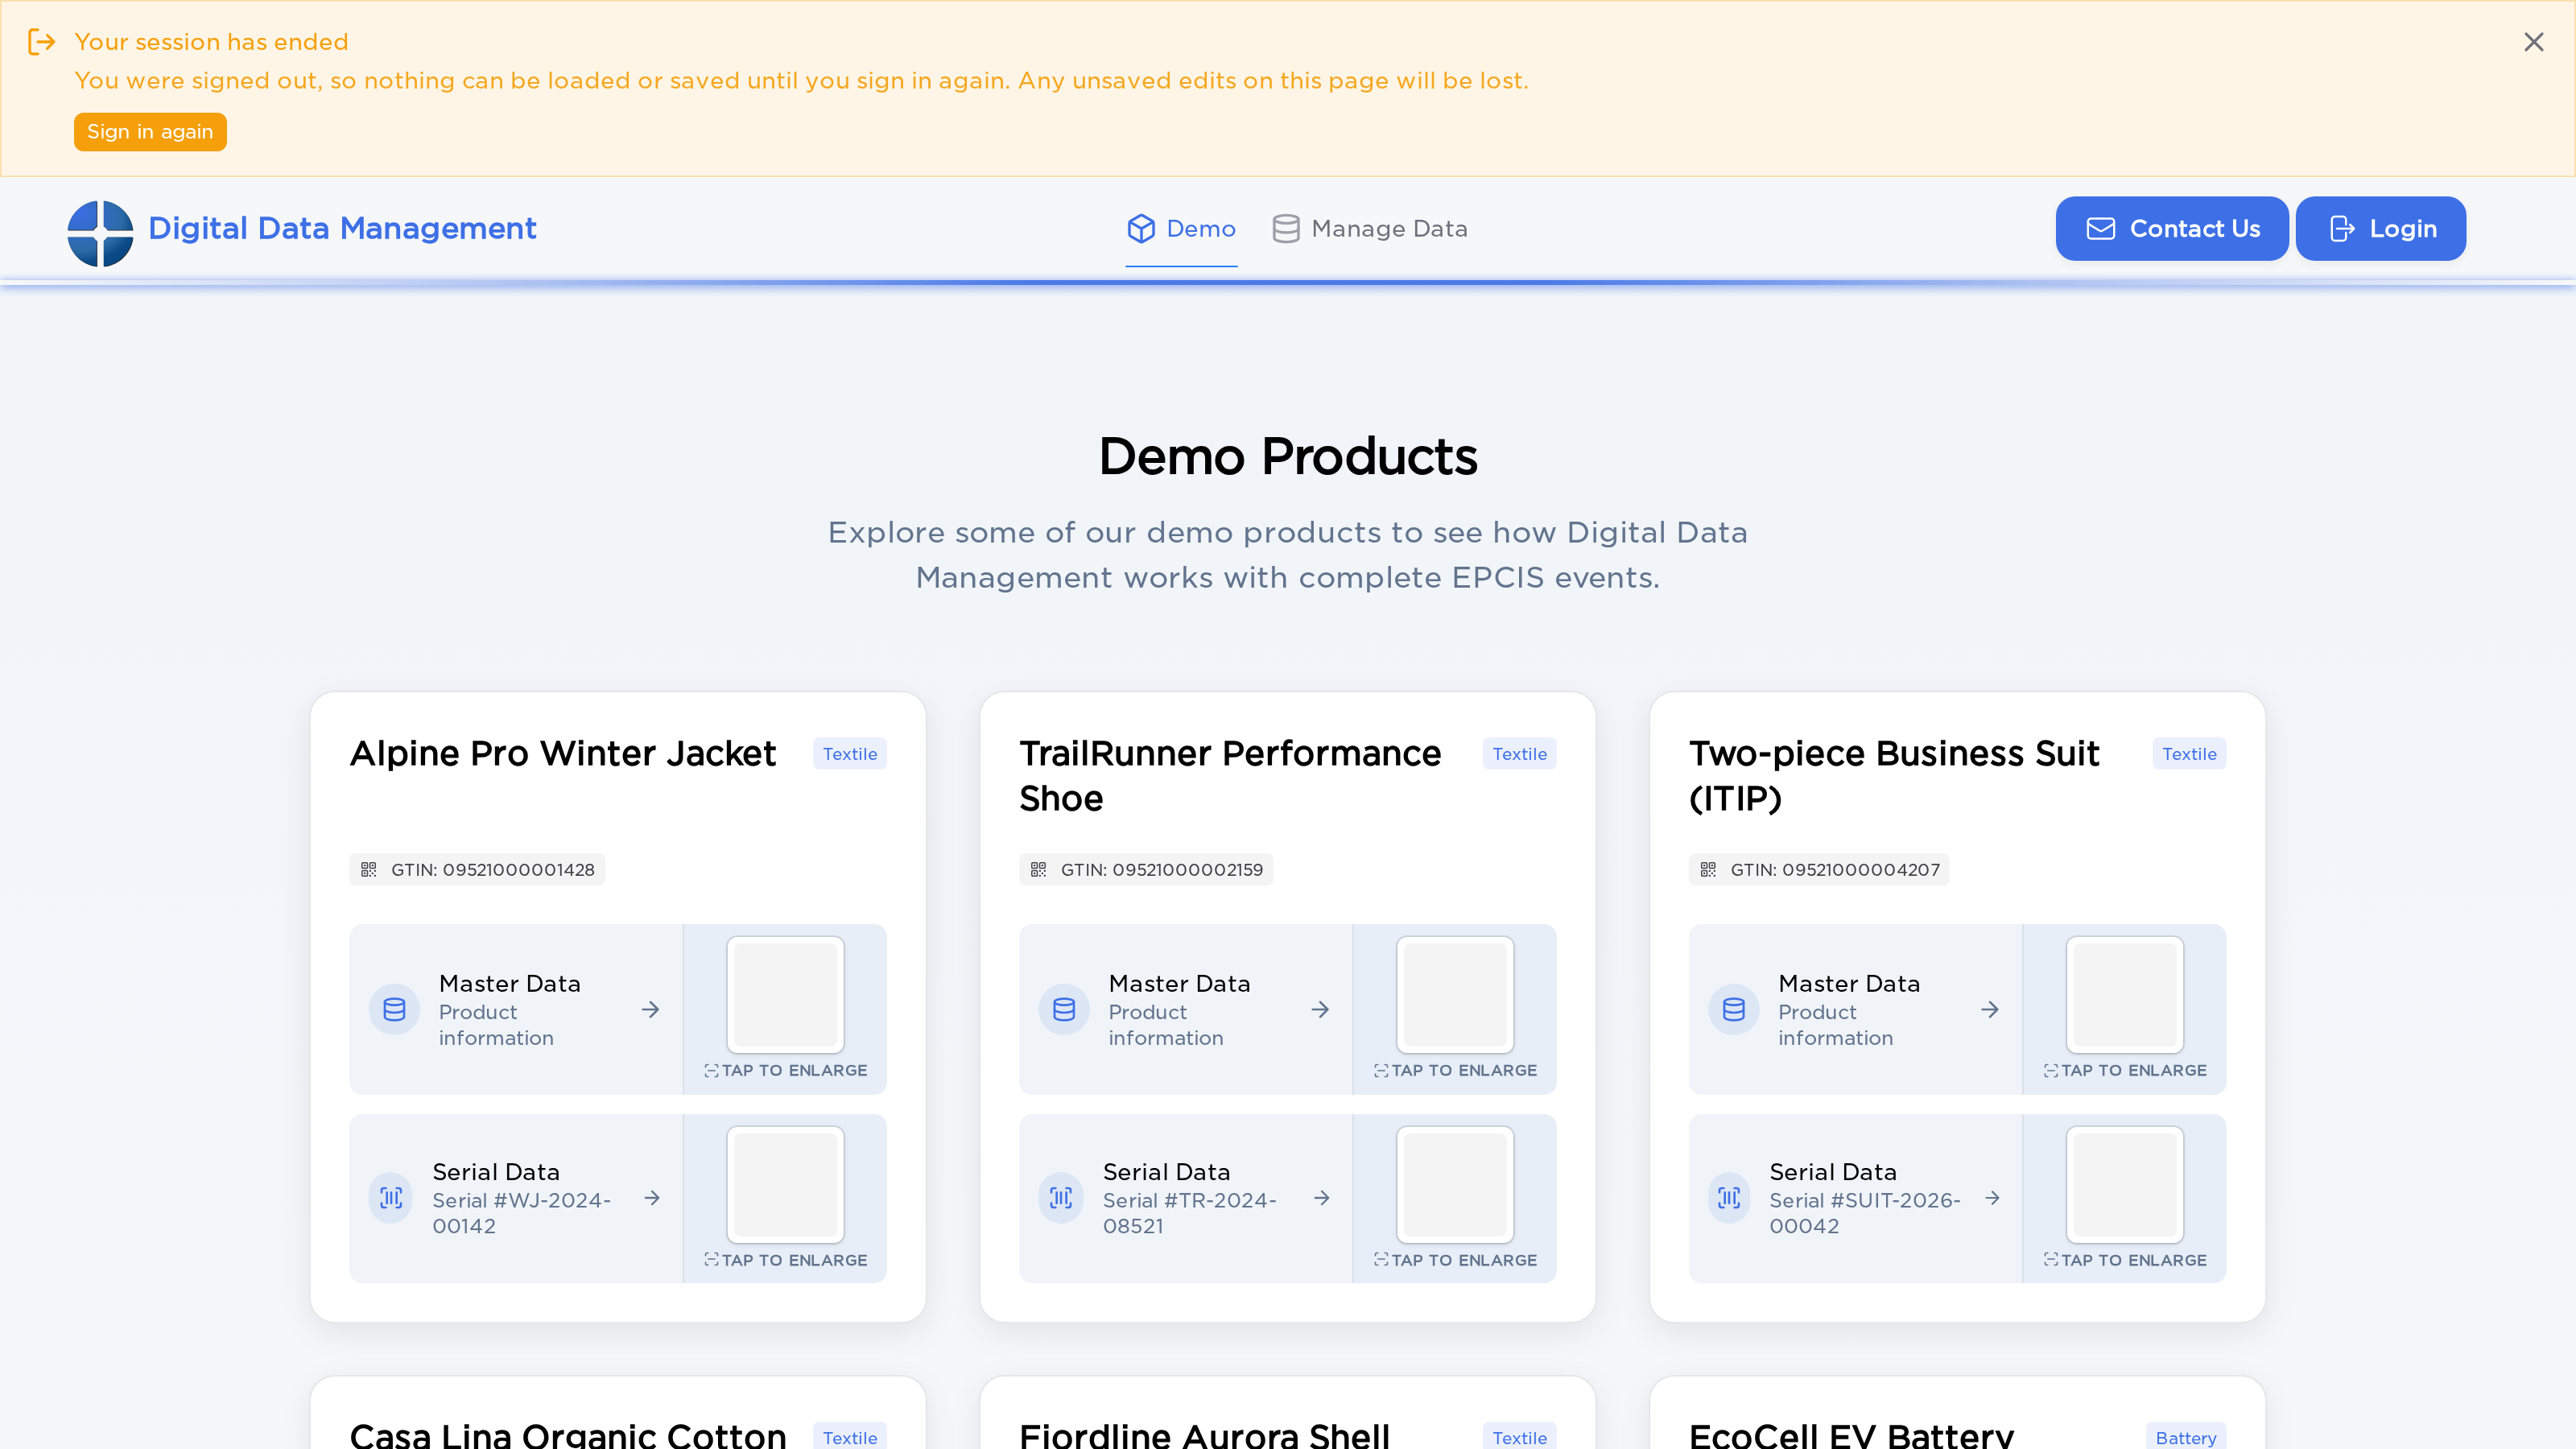Click the QR icon beside GTIN 09521000001428
Viewport: 2576px width, 1449px height.
click(x=368, y=870)
